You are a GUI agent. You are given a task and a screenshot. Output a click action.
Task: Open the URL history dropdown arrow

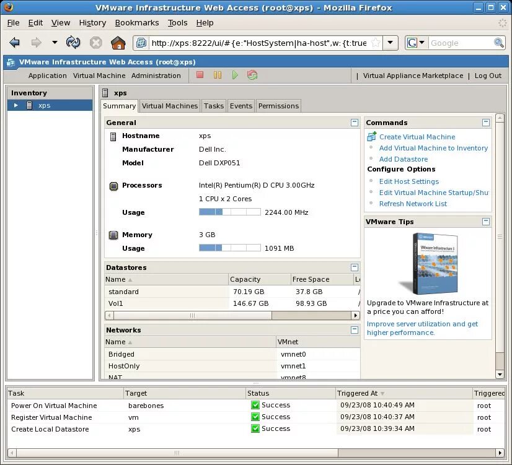390,43
